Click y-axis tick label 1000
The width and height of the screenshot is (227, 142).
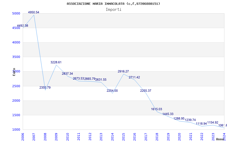(16, 130)
